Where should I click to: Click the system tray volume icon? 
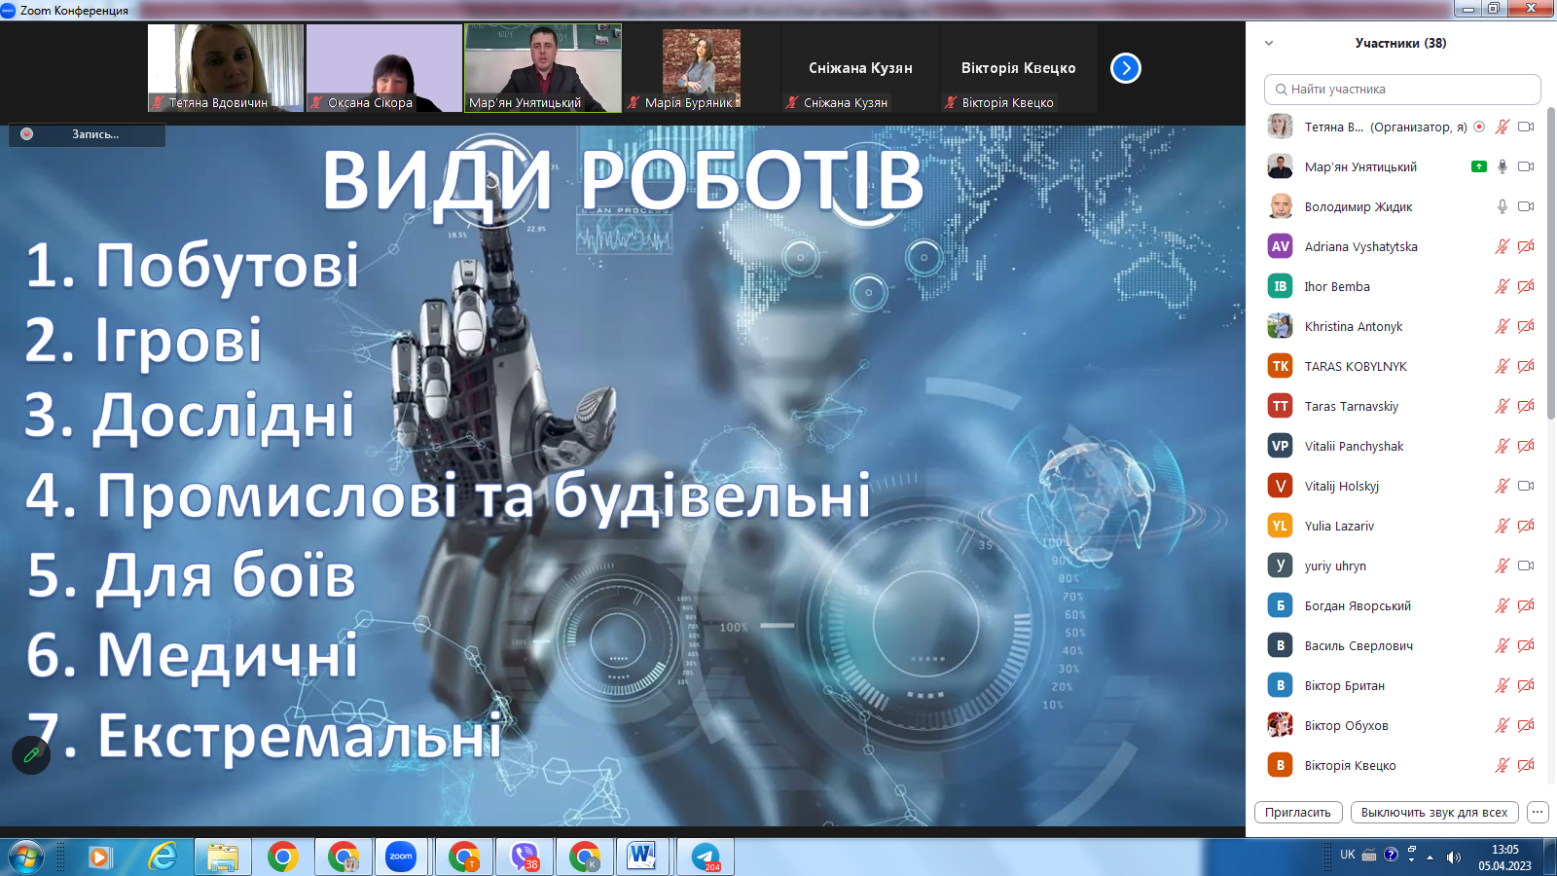point(1453,857)
